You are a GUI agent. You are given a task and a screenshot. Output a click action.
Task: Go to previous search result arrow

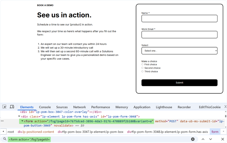pyautogui.click(x=203, y=139)
